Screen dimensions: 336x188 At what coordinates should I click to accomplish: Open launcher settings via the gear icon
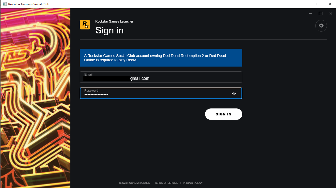(321, 26)
